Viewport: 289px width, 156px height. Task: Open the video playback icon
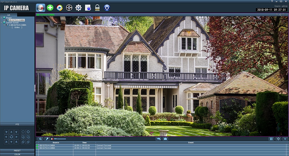[x=60, y=8]
